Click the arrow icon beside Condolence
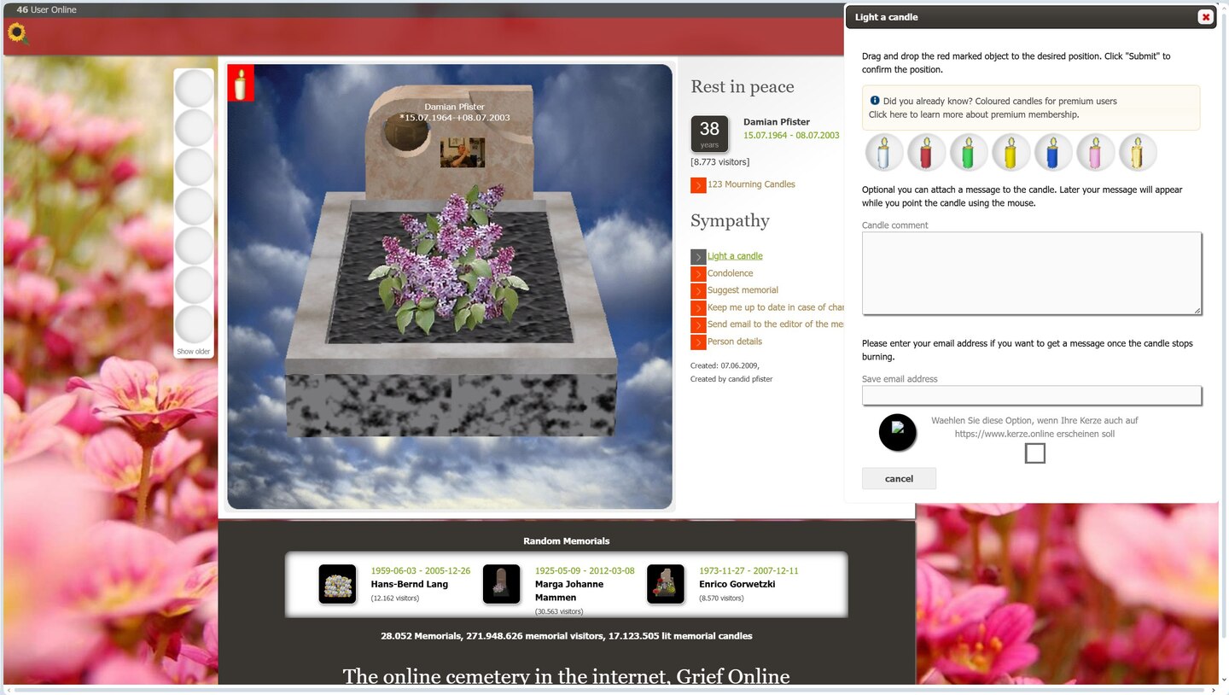This screenshot has width=1229, height=695. pos(698,274)
